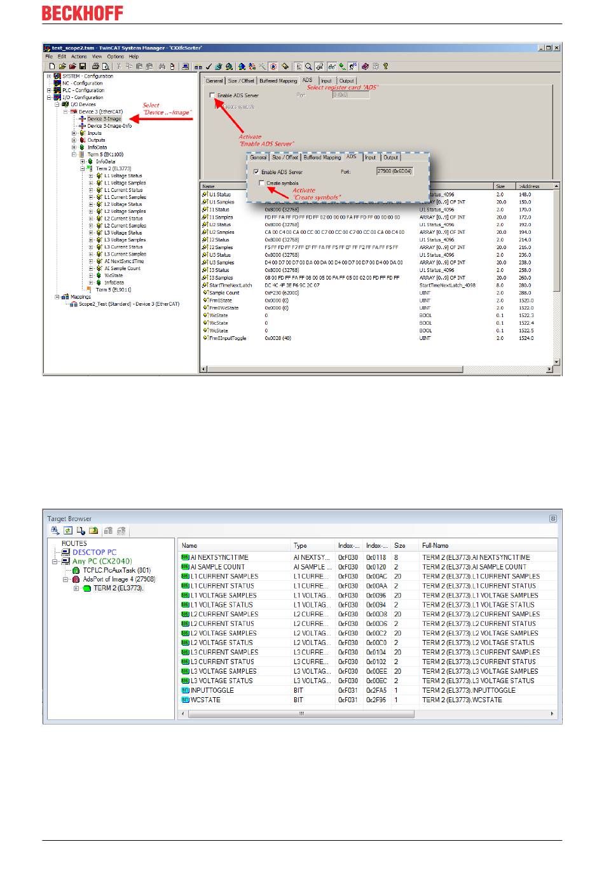This screenshot has width=604, height=870.
Task: Switch to the Size / Offset tab
Action: tap(241, 81)
